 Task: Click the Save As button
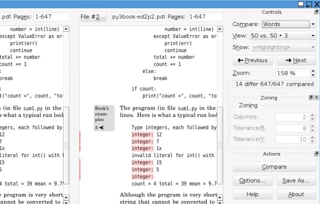pos(296,180)
